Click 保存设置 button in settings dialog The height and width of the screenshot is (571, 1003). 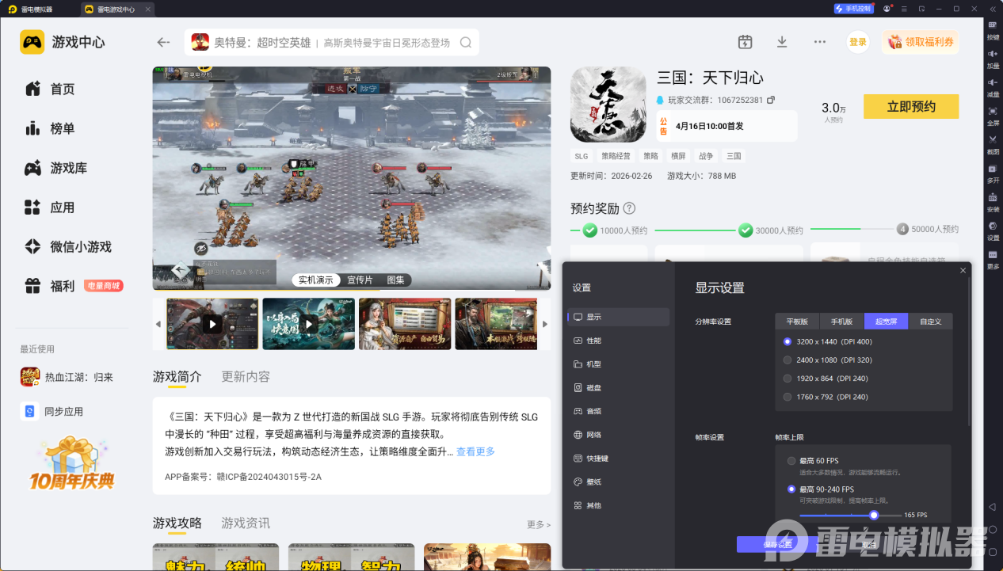777,544
